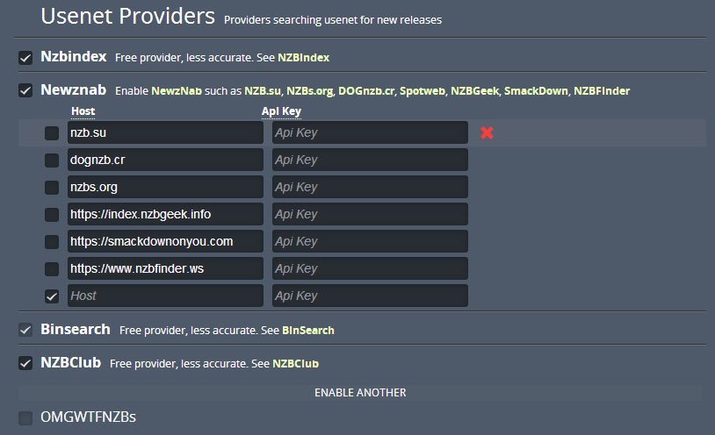Click the https://index.nzbgeek.info host field
The width and height of the screenshot is (715, 435).
tap(165, 214)
